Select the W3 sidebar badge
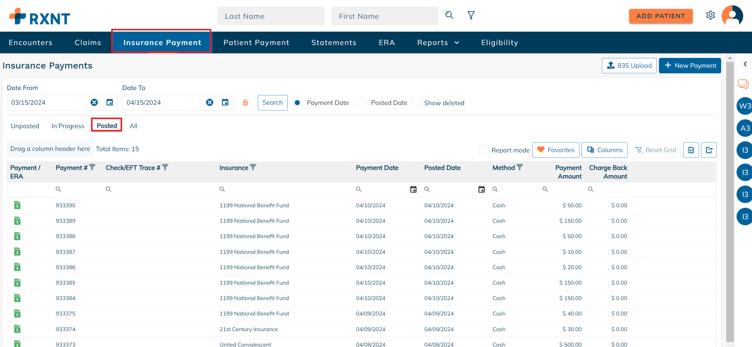 point(745,106)
